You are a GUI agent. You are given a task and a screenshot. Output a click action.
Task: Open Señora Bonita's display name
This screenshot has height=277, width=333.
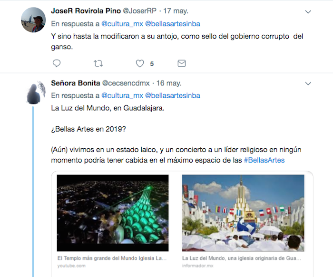pos(75,83)
